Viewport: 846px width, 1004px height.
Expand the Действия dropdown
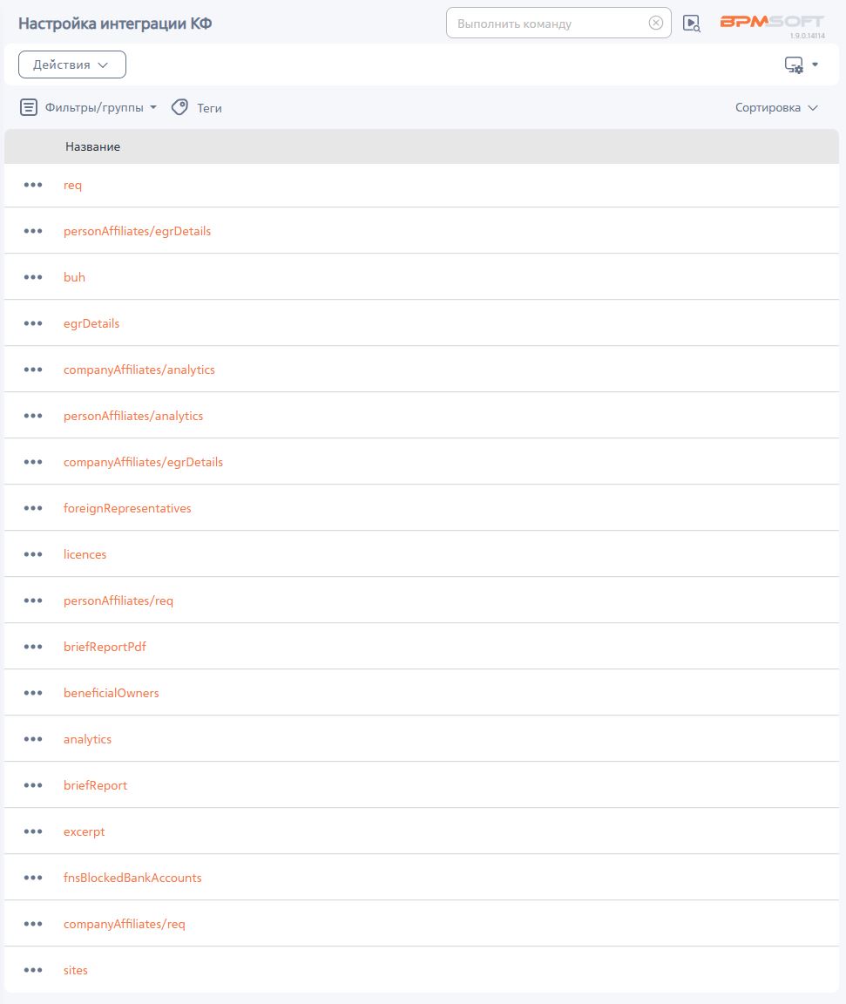(x=72, y=64)
